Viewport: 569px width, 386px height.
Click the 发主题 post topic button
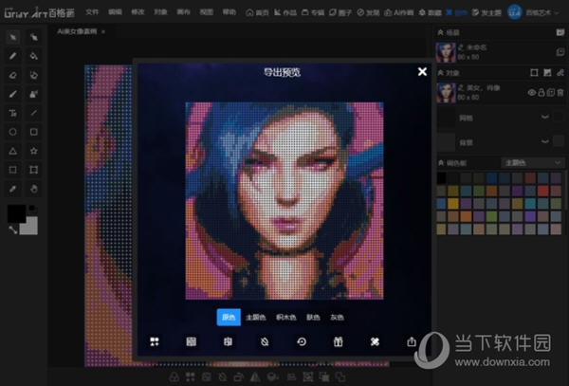tap(486, 12)
